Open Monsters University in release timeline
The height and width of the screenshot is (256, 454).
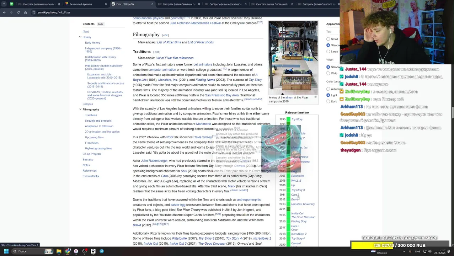click(x=303, y=204)
